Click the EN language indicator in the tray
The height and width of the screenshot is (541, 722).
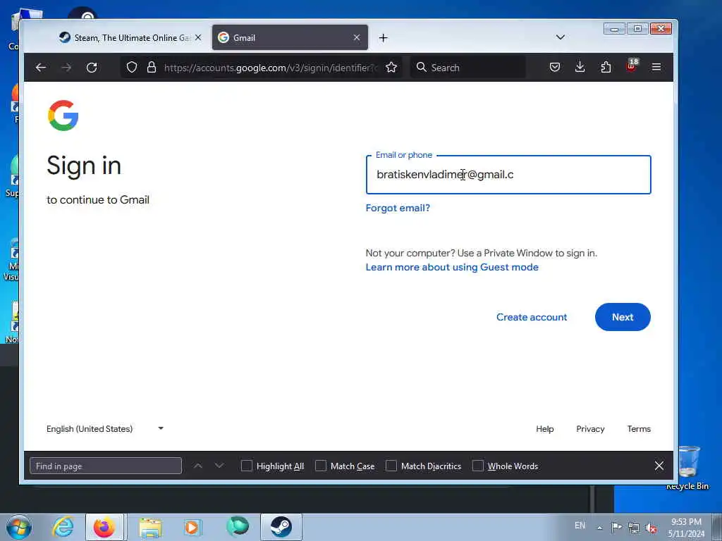pos(580,526)
